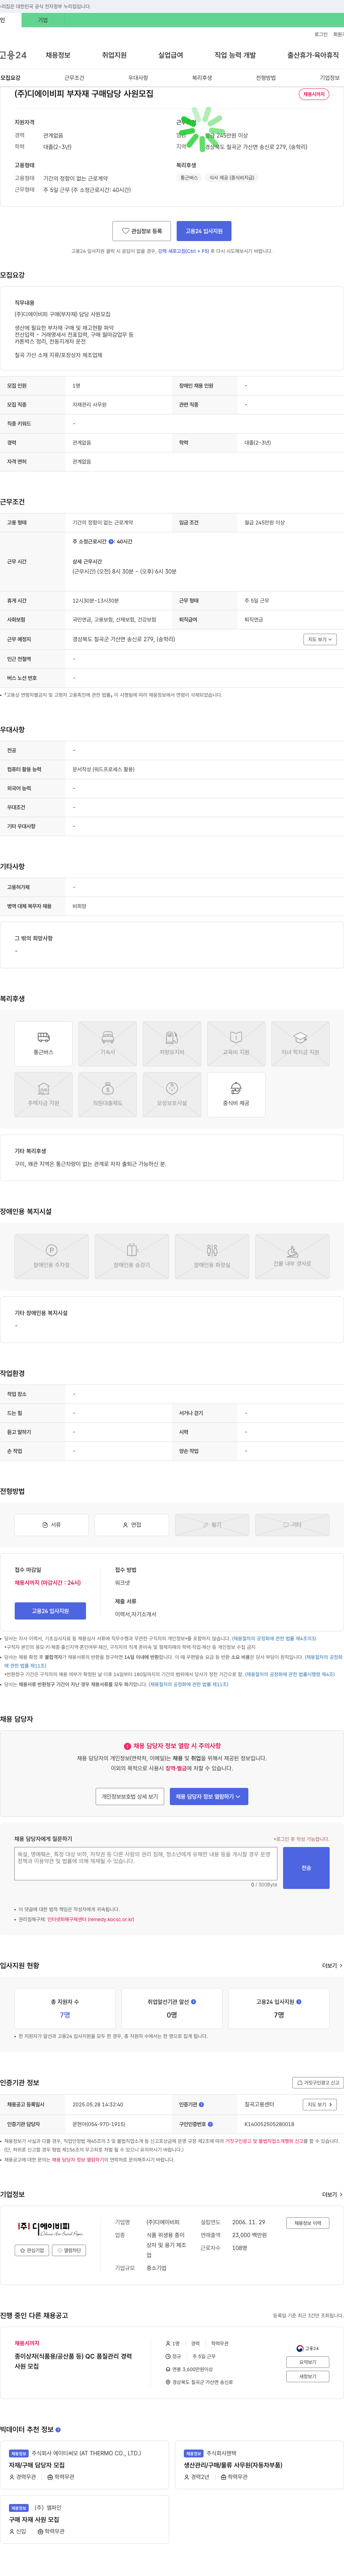Click info icon beside 빅데이터 추천 정보
Viewport: 344px width, 2576px height.
point(58,2429)
